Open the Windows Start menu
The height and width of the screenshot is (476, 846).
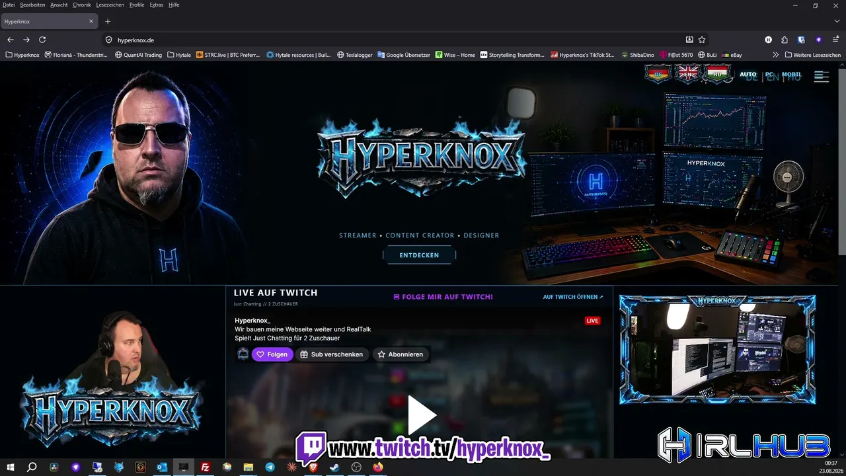click(11, 467)
